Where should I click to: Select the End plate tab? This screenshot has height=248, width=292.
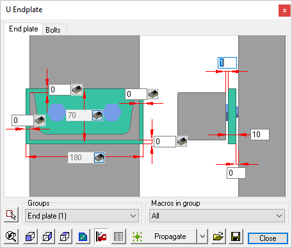[x=24, y=29]
